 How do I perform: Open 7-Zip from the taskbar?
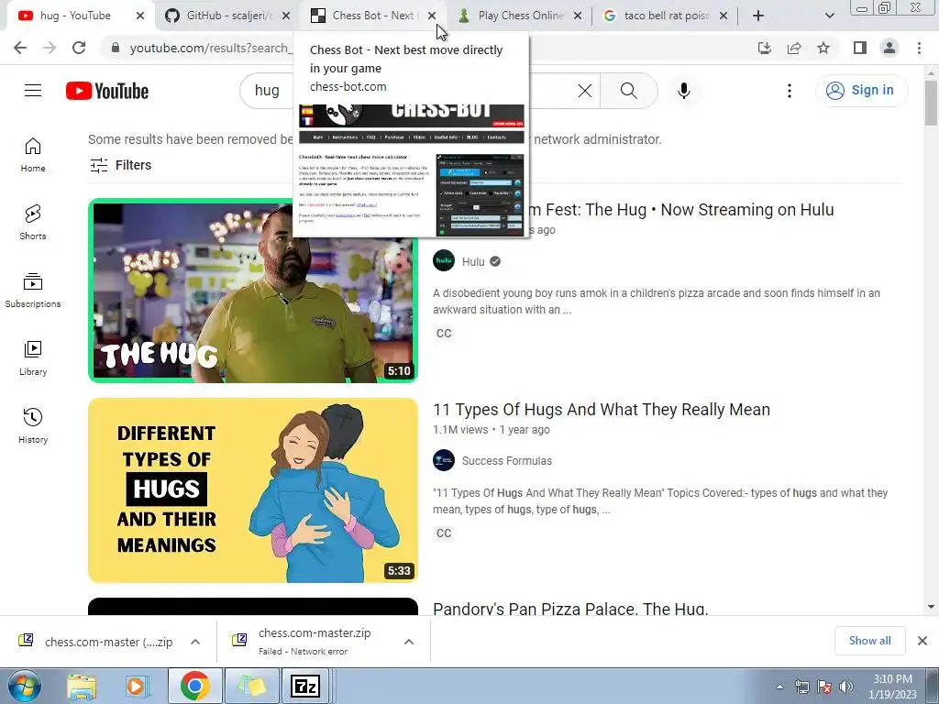(304, 686)
